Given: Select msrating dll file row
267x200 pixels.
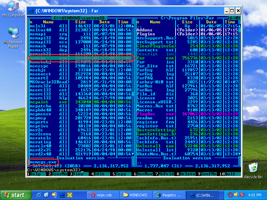Looking at the screenshot, I should pyautogui.click(x=80, y=142).
